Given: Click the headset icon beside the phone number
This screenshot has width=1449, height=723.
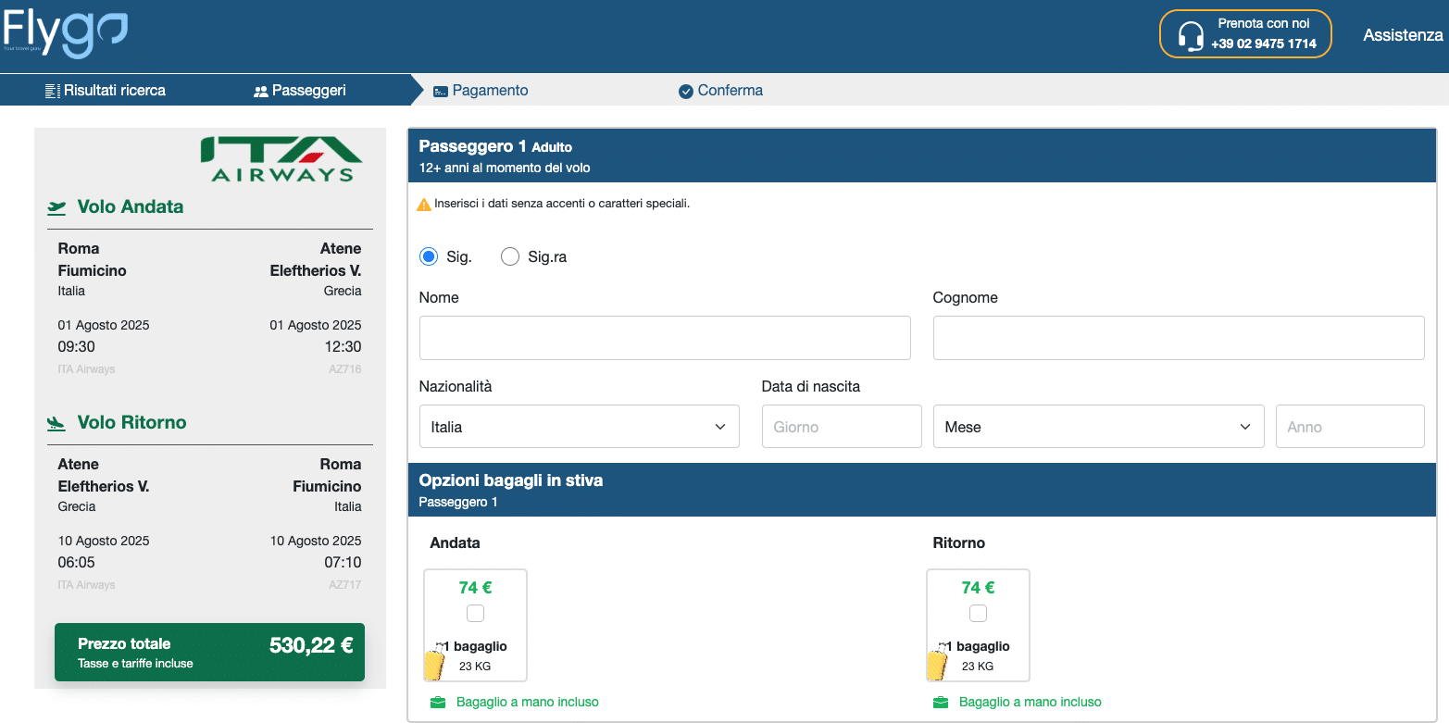Looking at the screenshot, I should pos(1190,36).
